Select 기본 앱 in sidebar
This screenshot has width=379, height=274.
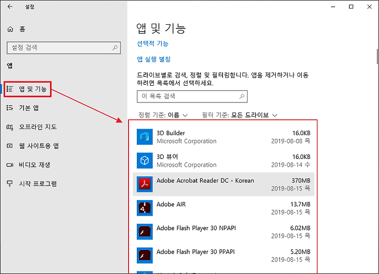(29, 108)
